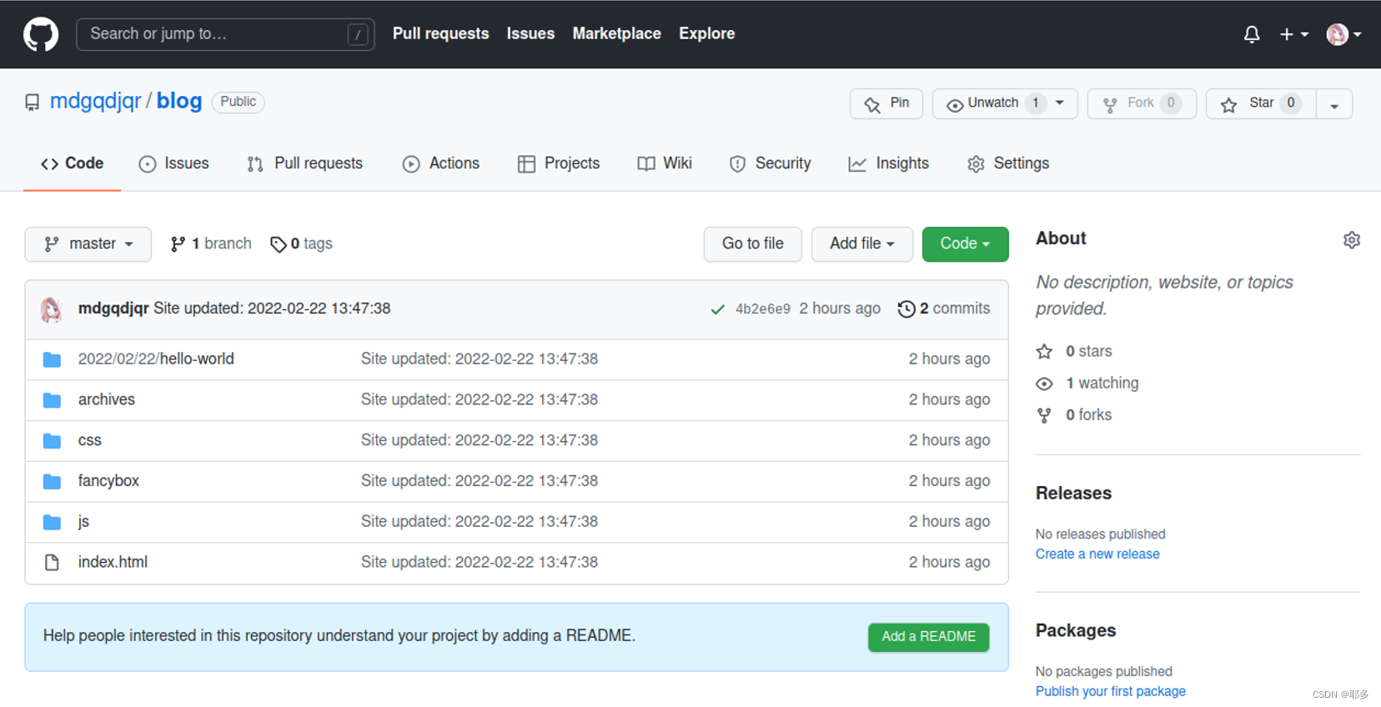Viewport: 1381px width, 707px height.
Task: Open the 0 forks link
Action: 1074,415
